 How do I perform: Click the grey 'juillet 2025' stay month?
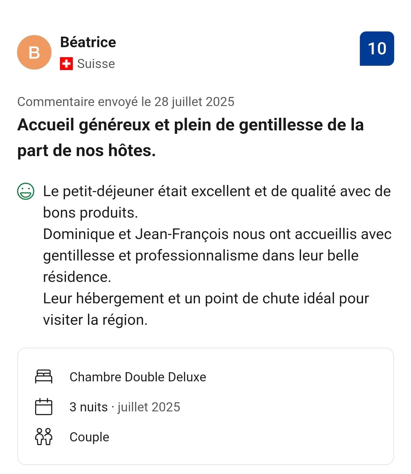point(149,407)
